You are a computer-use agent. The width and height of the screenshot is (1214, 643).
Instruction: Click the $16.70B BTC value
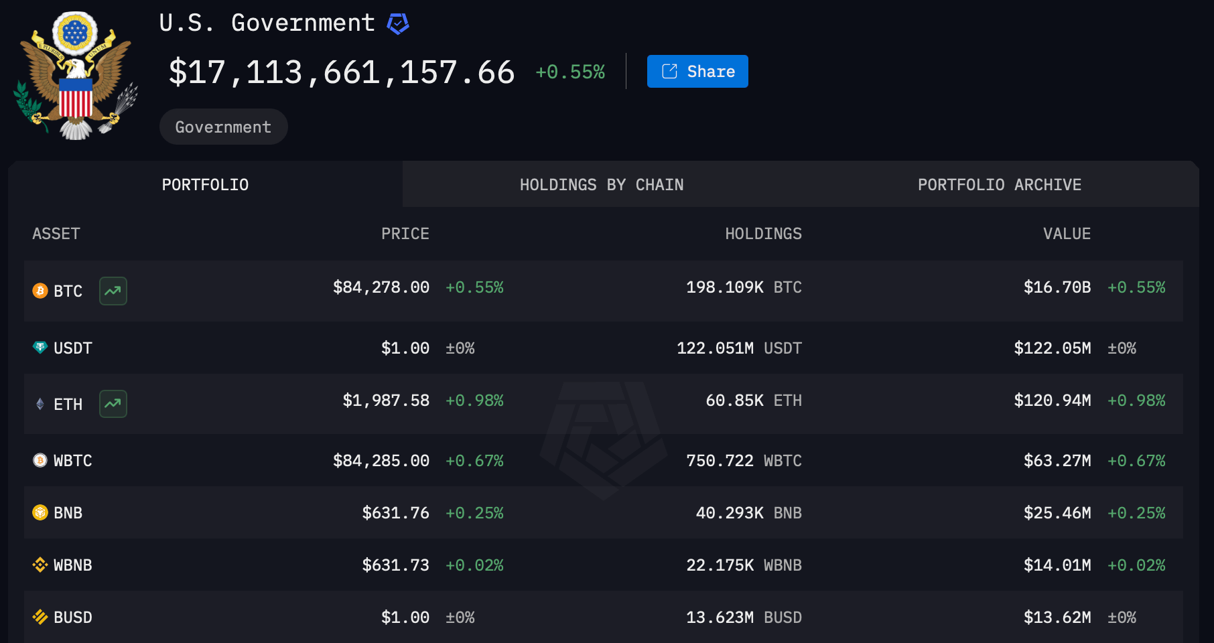tap(1057, 287)
